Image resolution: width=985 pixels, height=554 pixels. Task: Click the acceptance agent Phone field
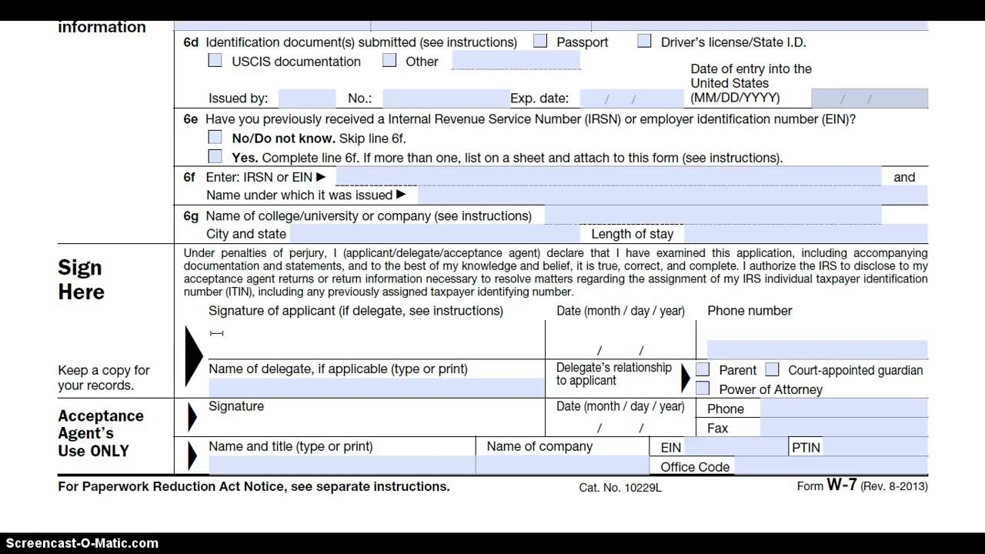pyautogui.click(x=844, y=408)
